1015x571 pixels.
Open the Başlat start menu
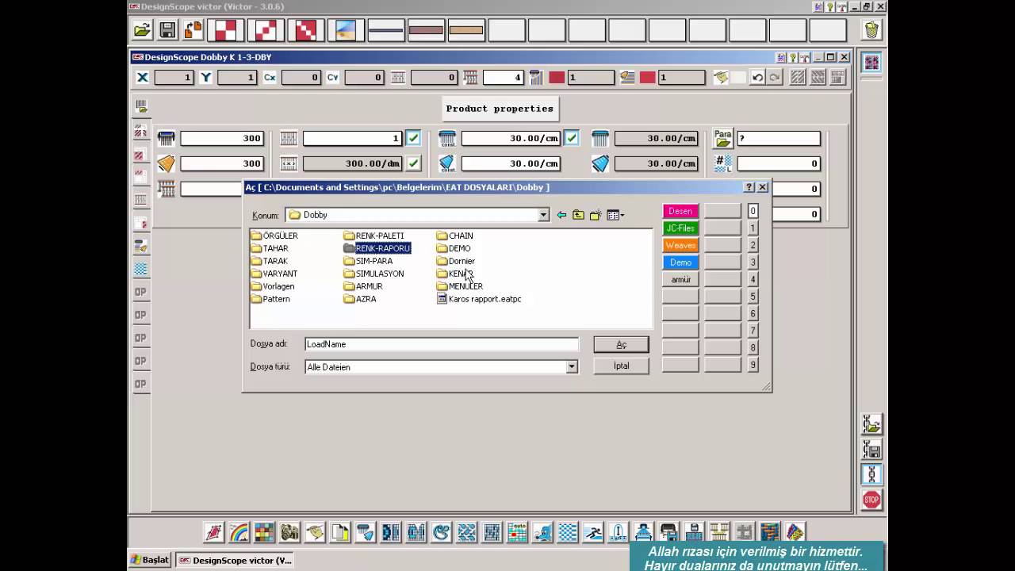coord(150,560)
